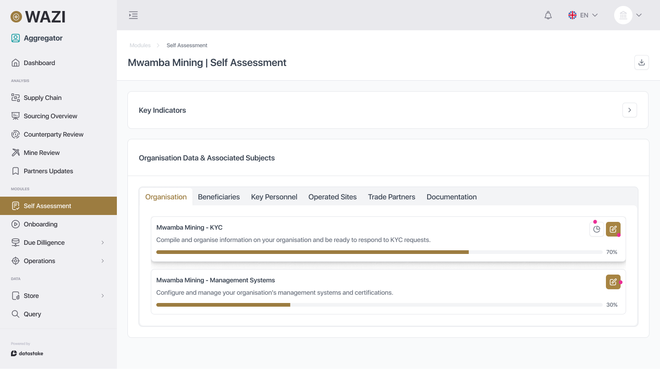Click the Query magnifier icon
Viewport: 660px width, 369px height.
16,314
